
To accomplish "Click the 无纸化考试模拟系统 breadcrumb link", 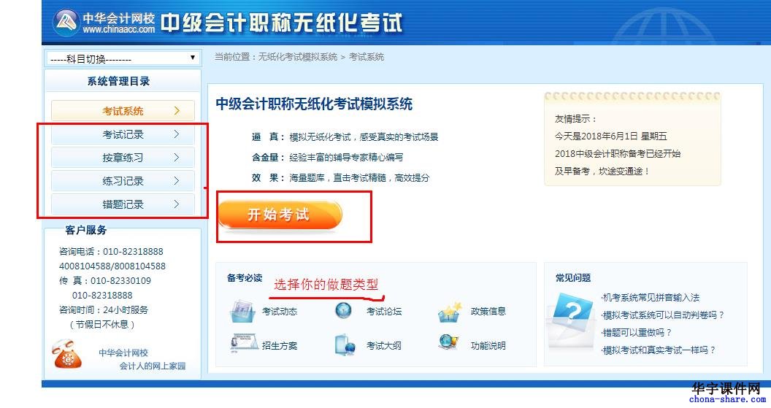I will coord(298,57).
